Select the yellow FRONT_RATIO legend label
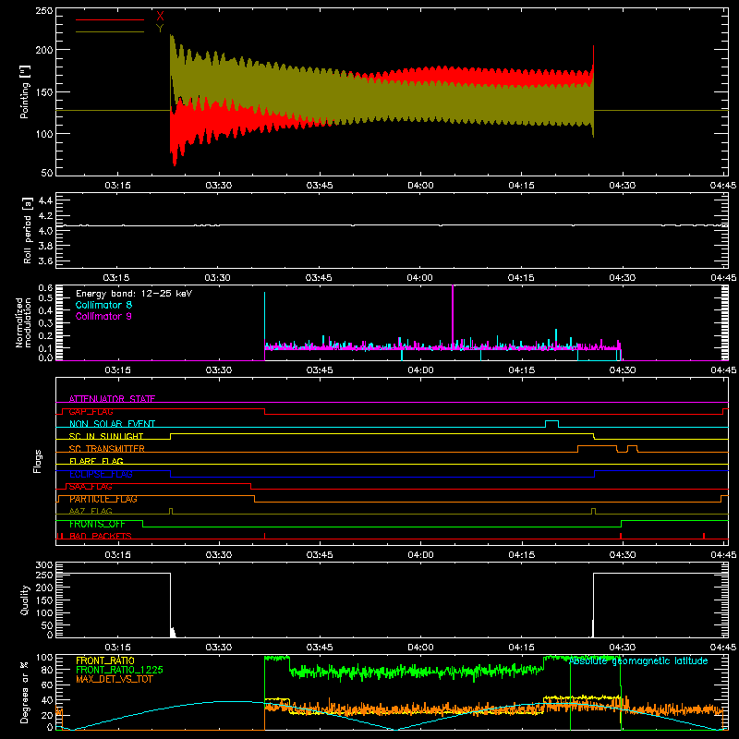This screenshot has width=739, height=739. pyautogui.click(x=105, y=660)
